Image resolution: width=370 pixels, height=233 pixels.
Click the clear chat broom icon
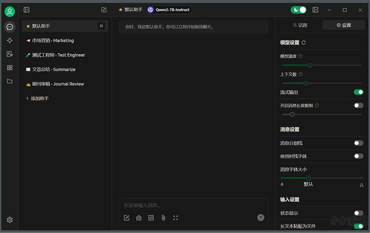(139, 218)
